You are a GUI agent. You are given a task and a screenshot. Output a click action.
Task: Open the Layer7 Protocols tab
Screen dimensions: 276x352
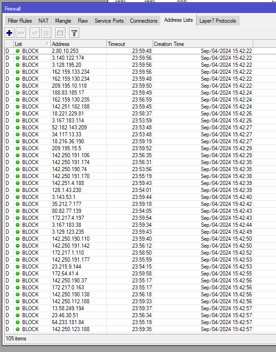pyautogui.click(x=218, y=21)
